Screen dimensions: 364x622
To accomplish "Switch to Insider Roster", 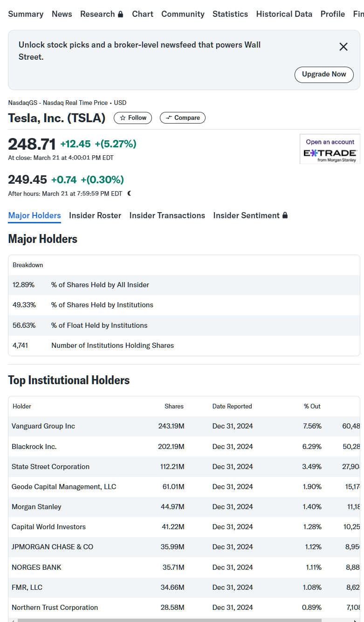I will [x=95, y=215].
